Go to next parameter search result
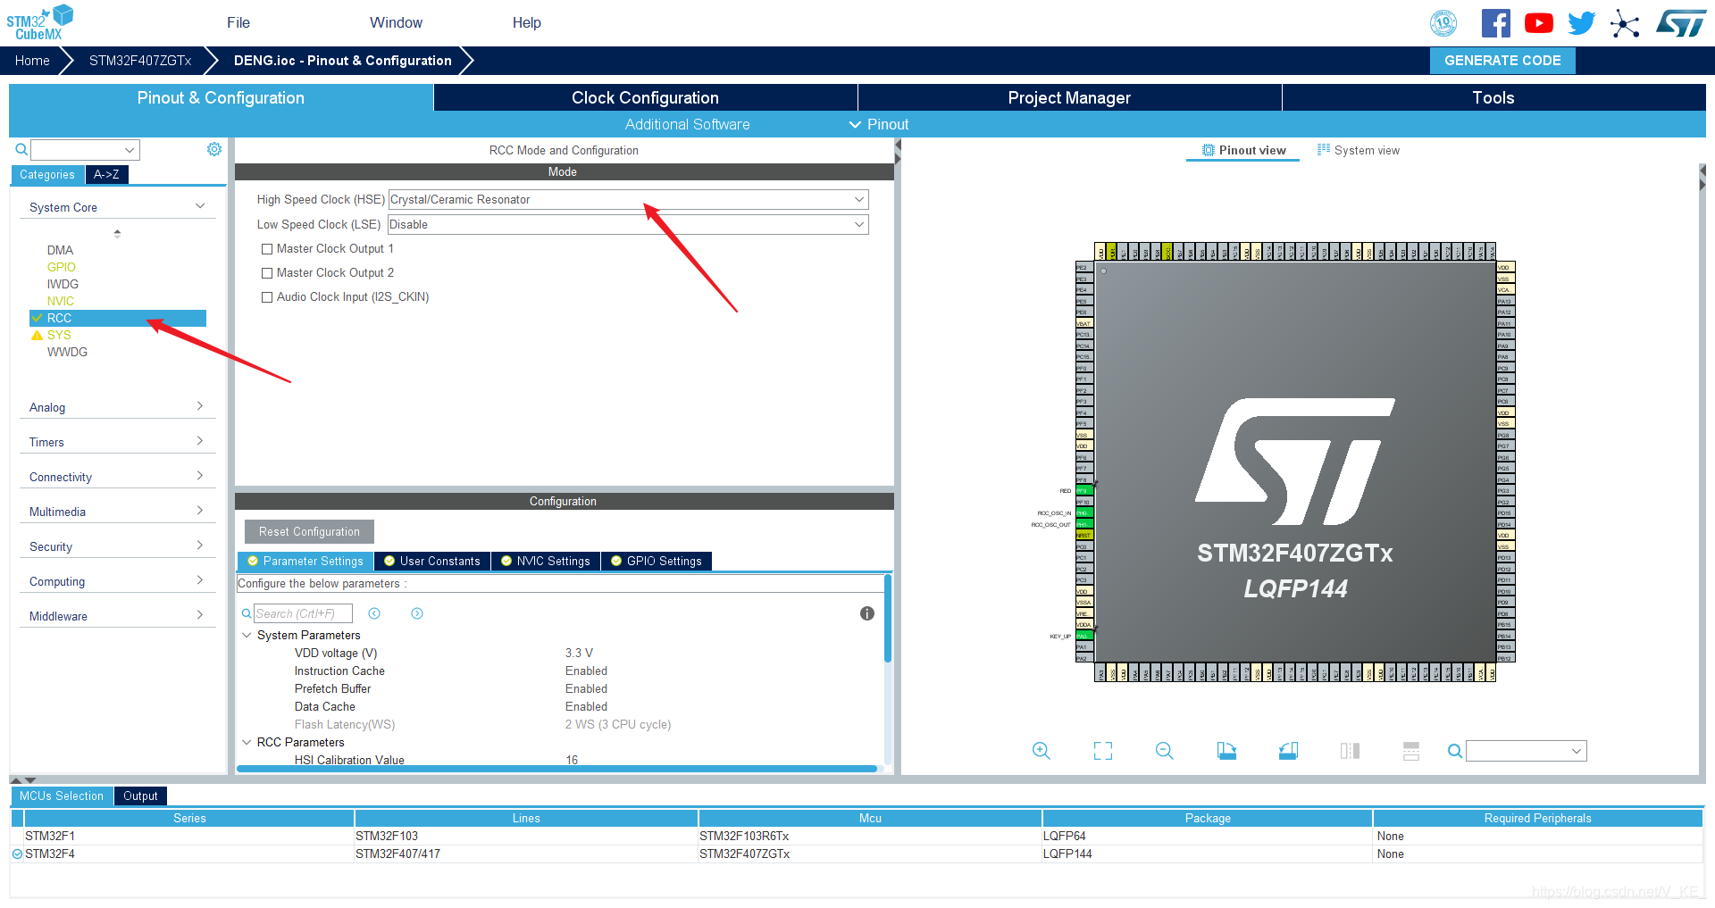The width and height of the screenshot is (1715, 908). (x=417, y=613)
